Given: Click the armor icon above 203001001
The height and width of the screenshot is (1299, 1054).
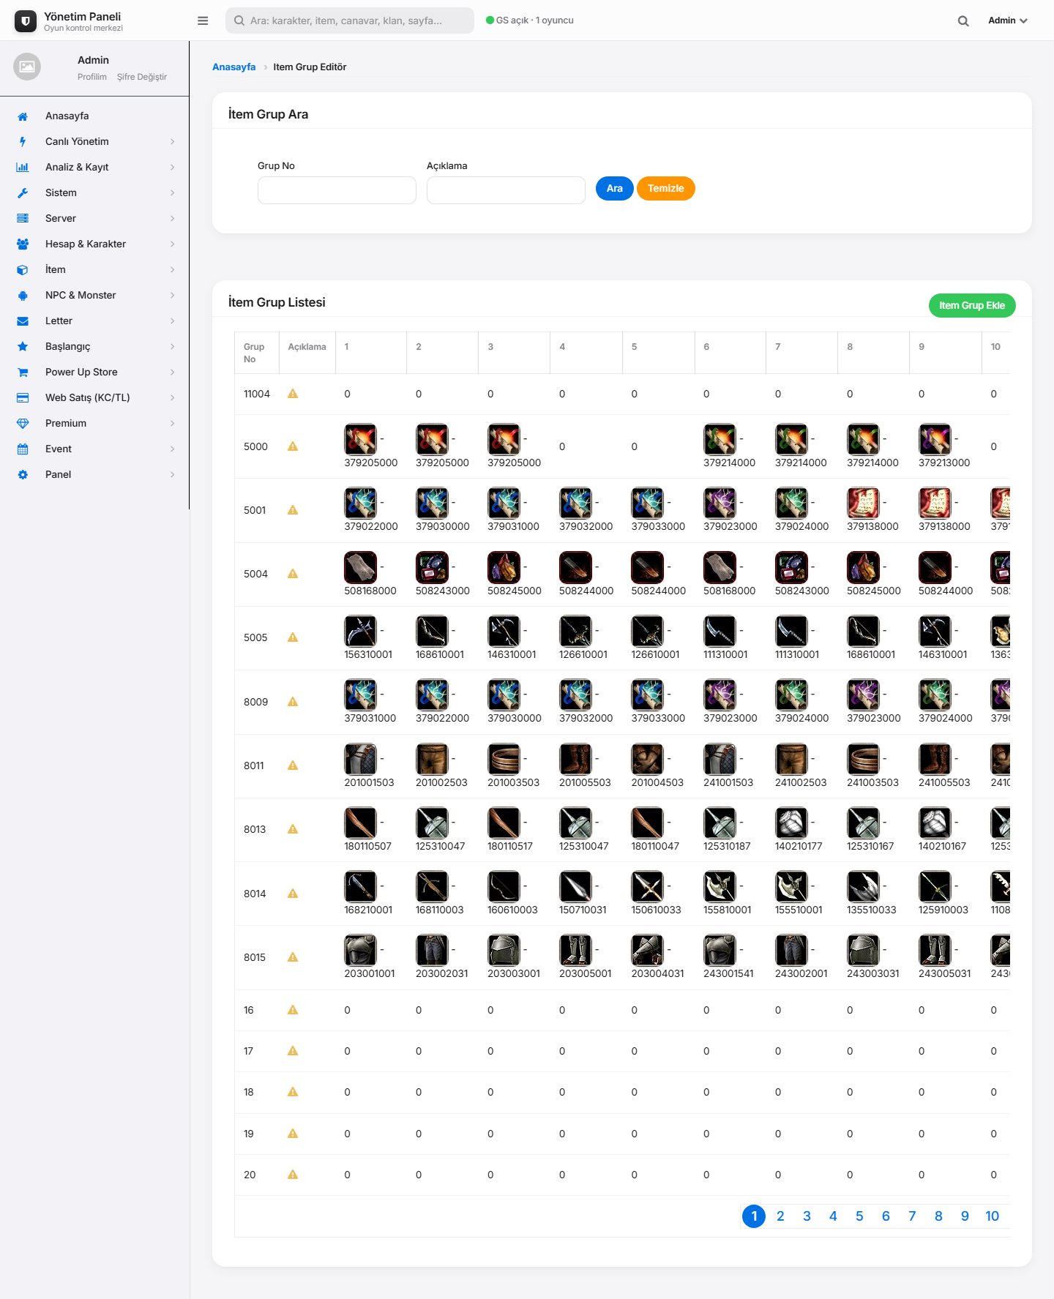Looking at the screenshot, I should [x=360, y=950].
